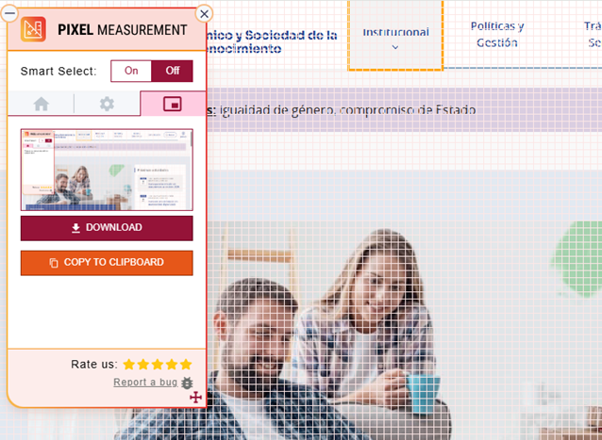Image resolution: width=602 pixels, height=440 pixels.
Task: Turn Smart Select Off
Action: [173, 71]
